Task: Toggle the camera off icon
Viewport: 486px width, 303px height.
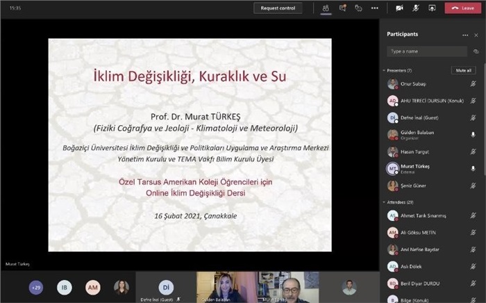Action: tap(399, 8)
